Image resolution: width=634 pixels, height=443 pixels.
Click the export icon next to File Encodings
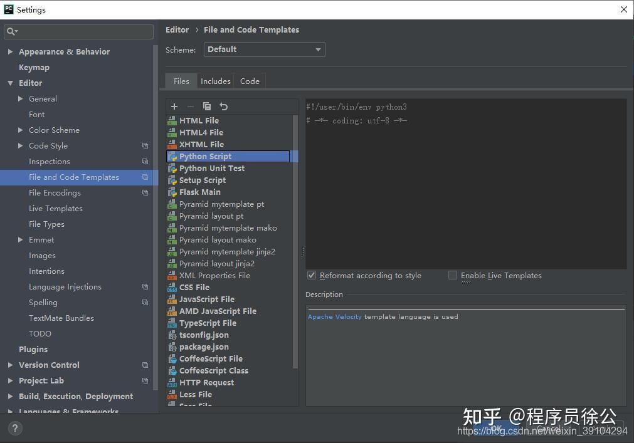[x=145, y=192]
